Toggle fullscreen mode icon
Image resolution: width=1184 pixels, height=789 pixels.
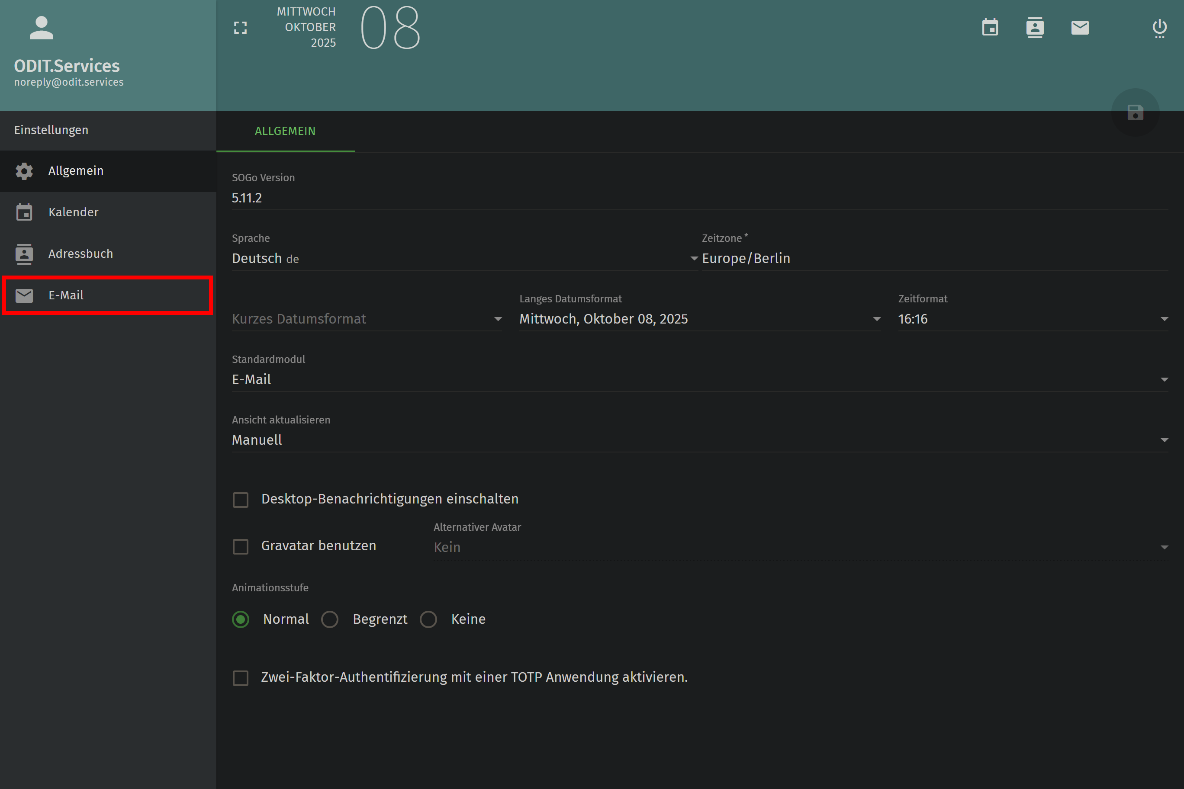point(241,28)
